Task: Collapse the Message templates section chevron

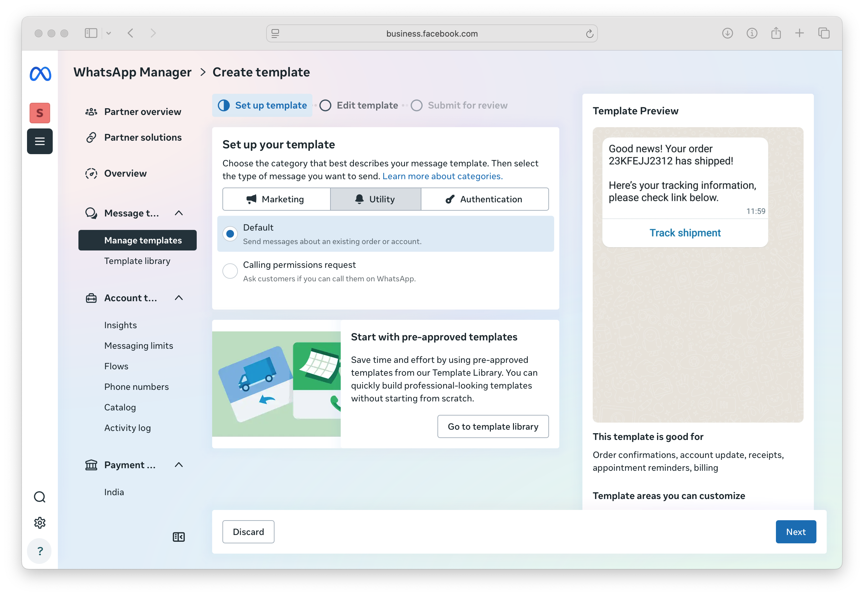Action: coord(179,213)
